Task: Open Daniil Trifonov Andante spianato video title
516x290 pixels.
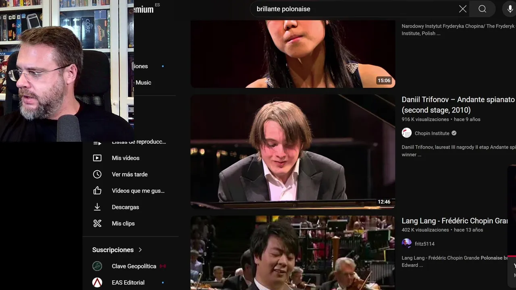Action: tap(459, 105)
